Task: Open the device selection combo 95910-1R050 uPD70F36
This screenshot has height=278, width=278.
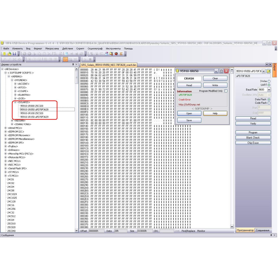Action: (264, 71)
